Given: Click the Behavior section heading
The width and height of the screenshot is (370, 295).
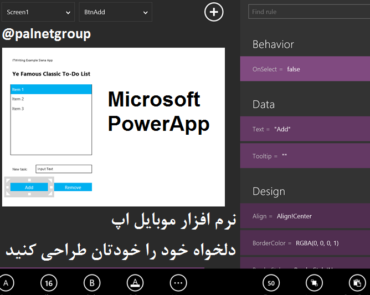Looking at the screenshot, I should (273, 44).
